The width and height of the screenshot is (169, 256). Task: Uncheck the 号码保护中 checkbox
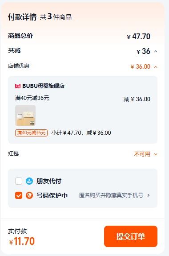19,195
